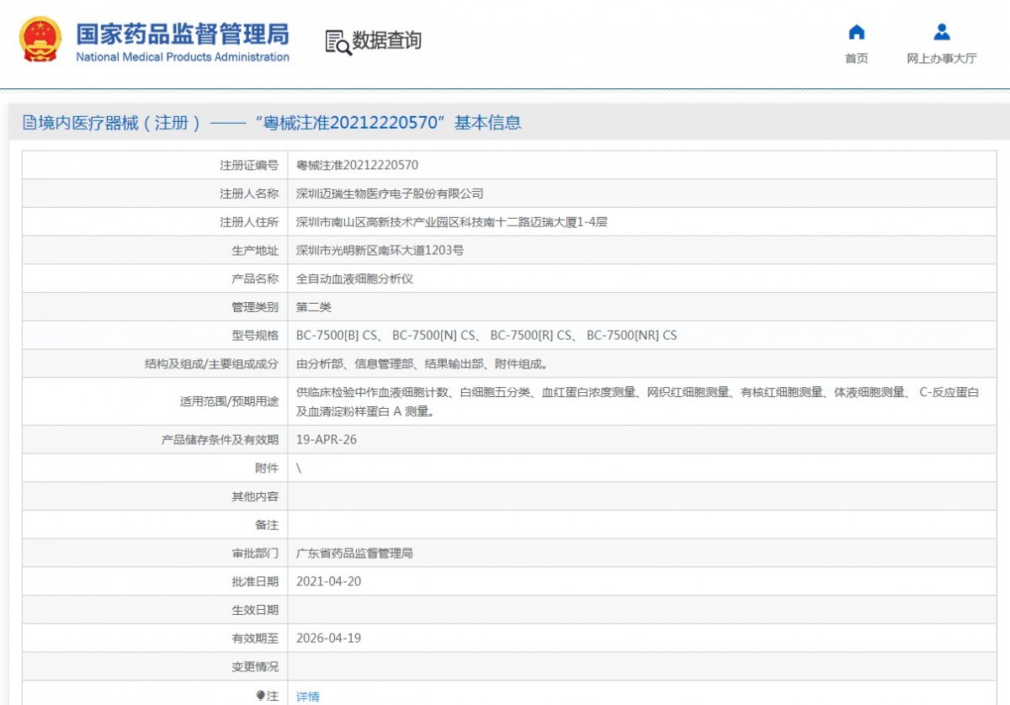Screen dimensions: 1010x705
Task: Click document icon before 境内医疗器械 heading
Action: click(x=29, y=123)
